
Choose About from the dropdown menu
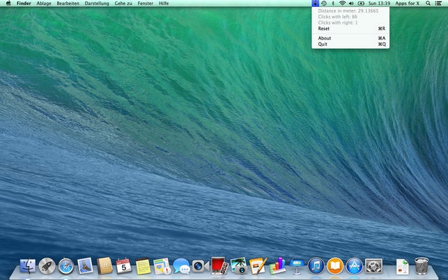click(x=325, y=38)
